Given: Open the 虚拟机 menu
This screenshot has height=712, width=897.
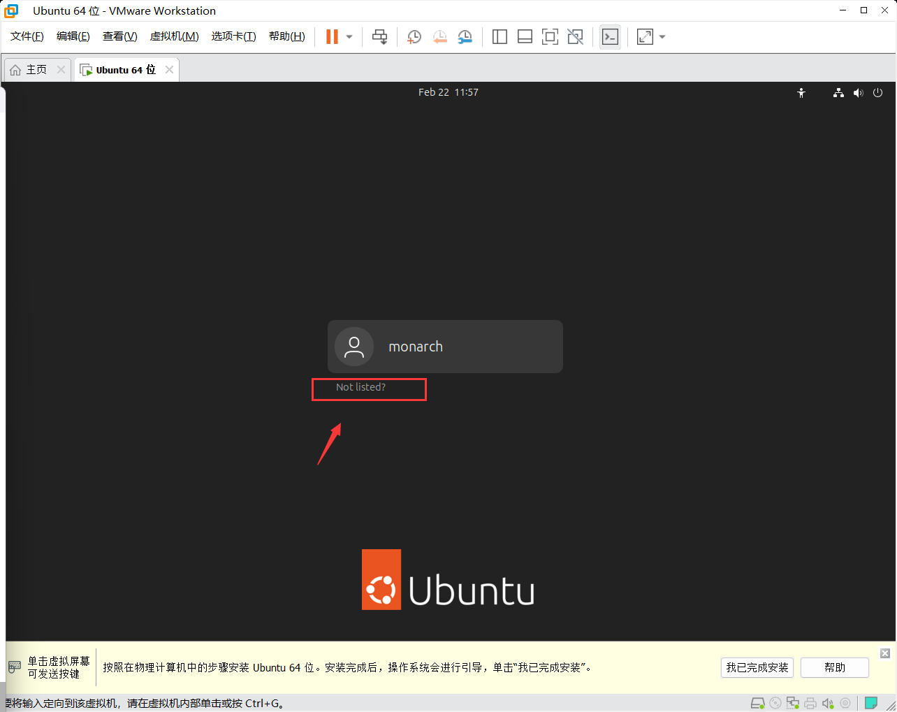Looking at the screenshot, I should [x=174, y=36].
